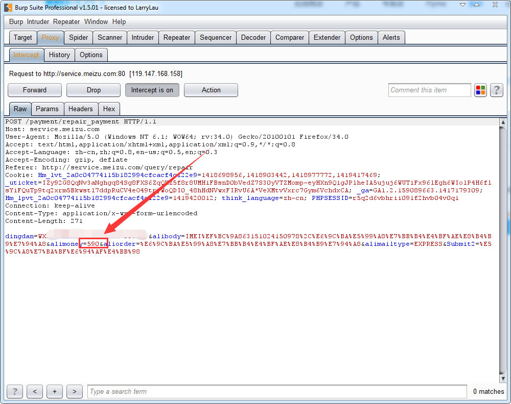Open the Intruder tool tab

pos(143,37)
